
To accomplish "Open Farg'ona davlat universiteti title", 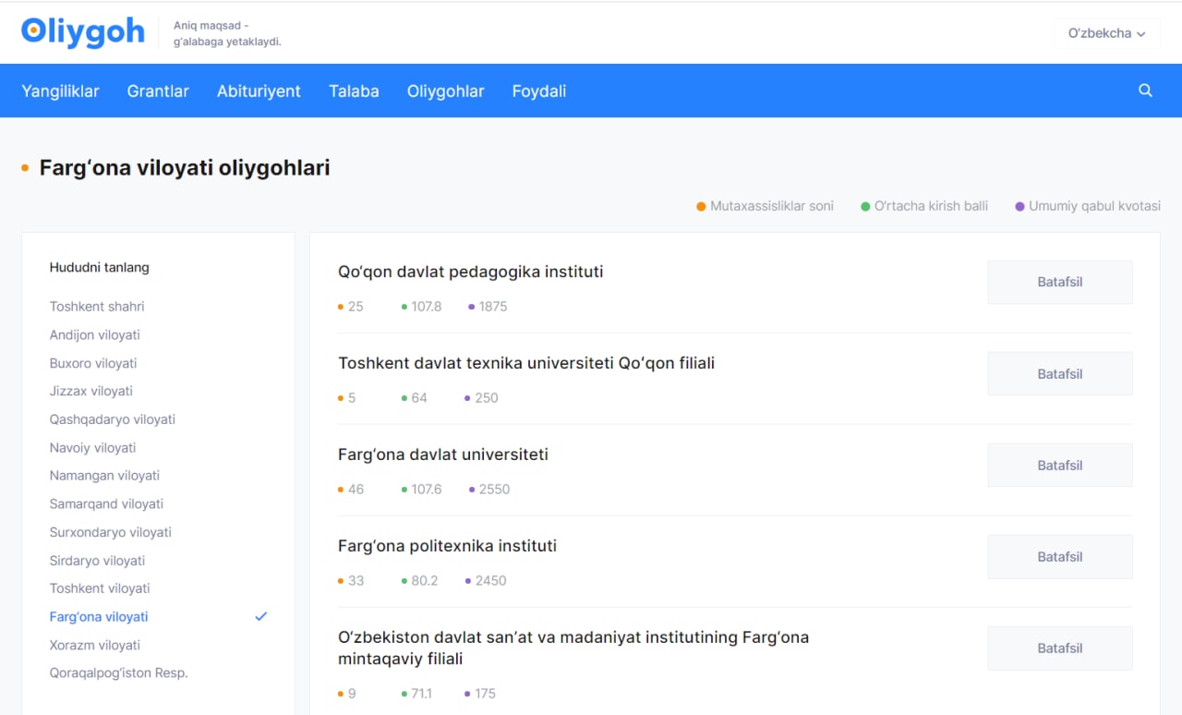I will tap(443, 454).
